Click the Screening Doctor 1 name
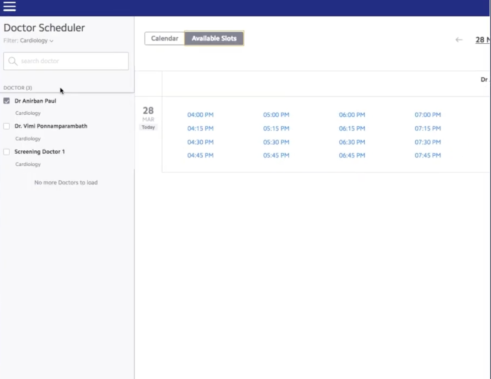Viewport: 491px width, 379px height. click(x=40, y=152)
